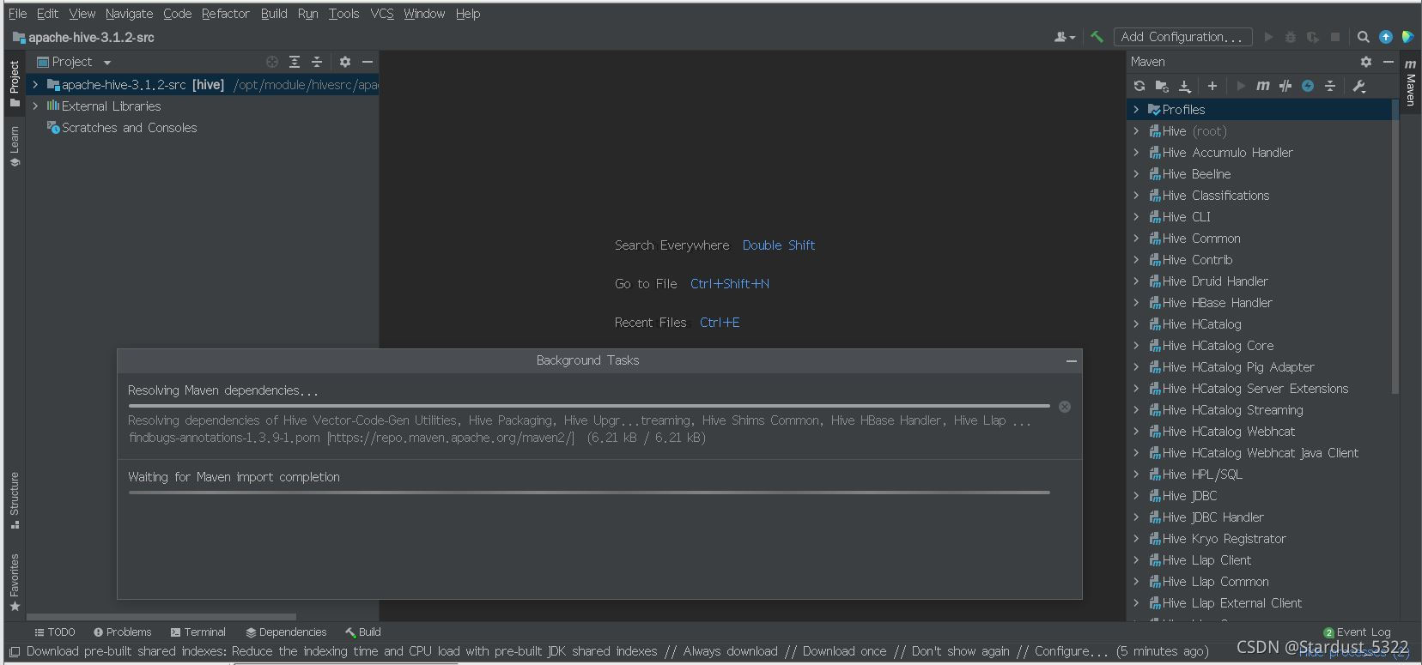The height and width of the screenshot is (665, 1422).
Task: Open the Tools menu
Action: click(343, 14)
